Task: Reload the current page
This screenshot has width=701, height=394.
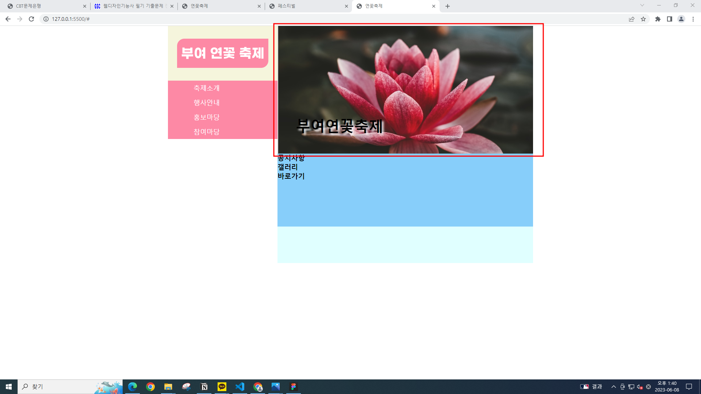Action: (31, 19)
